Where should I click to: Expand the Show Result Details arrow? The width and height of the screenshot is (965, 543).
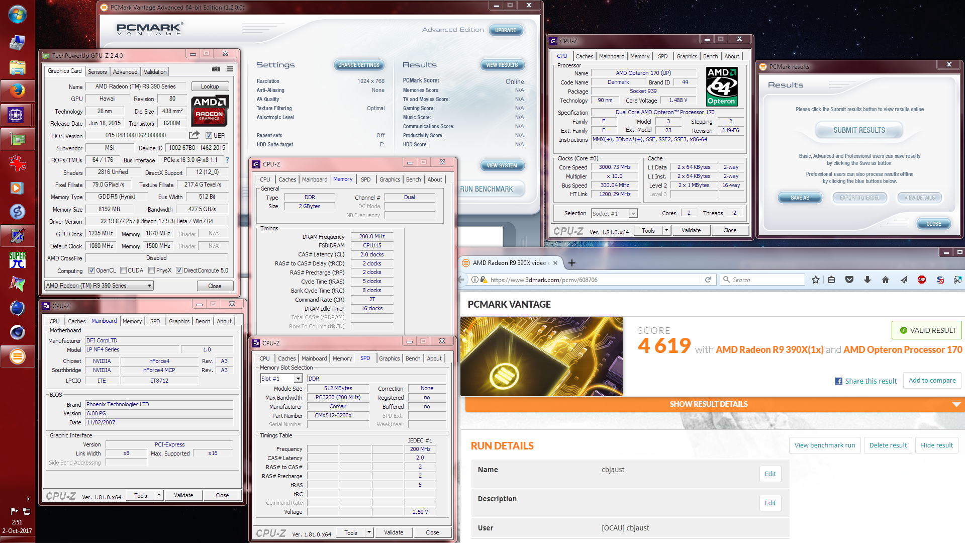click(x=956, y=404)
